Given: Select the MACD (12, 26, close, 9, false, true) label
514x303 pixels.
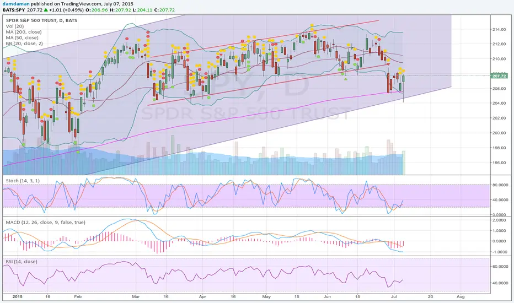Looking at the screenshot, I should 46,222.
